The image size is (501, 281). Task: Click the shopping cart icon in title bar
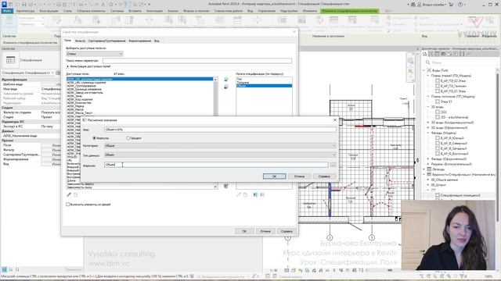pos(451,5)
